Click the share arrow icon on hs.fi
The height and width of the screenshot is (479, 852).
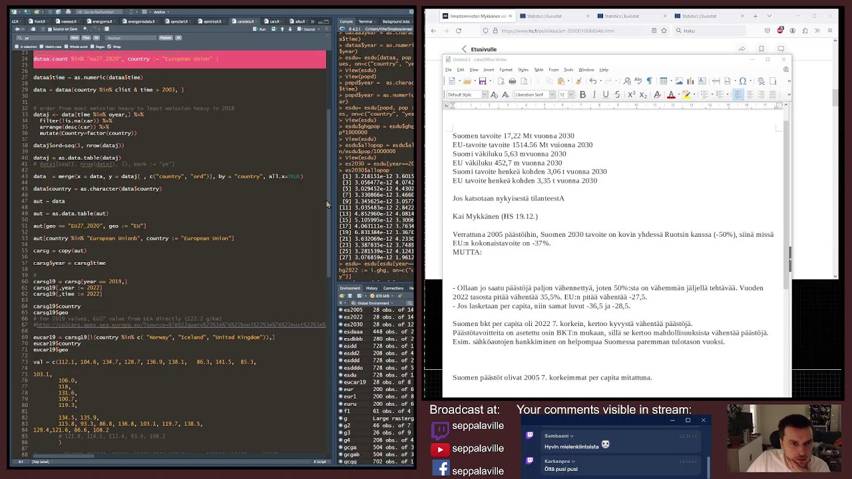742,49
